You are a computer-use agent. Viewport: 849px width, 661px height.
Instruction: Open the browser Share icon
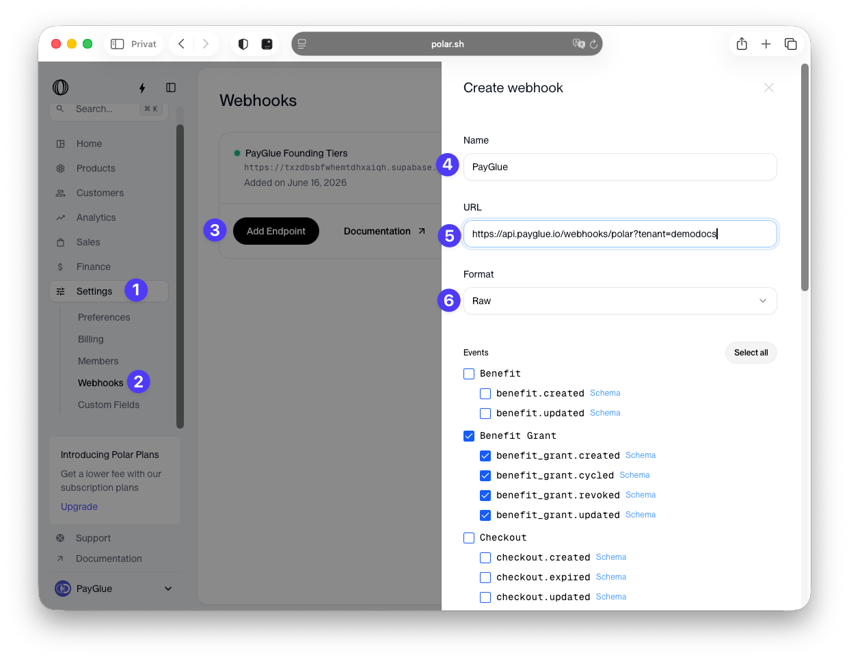tap(742, 44)
